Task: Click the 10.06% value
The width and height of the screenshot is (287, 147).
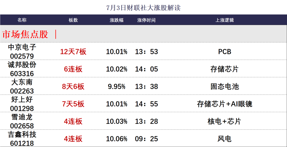Action: tap(117, 139)
